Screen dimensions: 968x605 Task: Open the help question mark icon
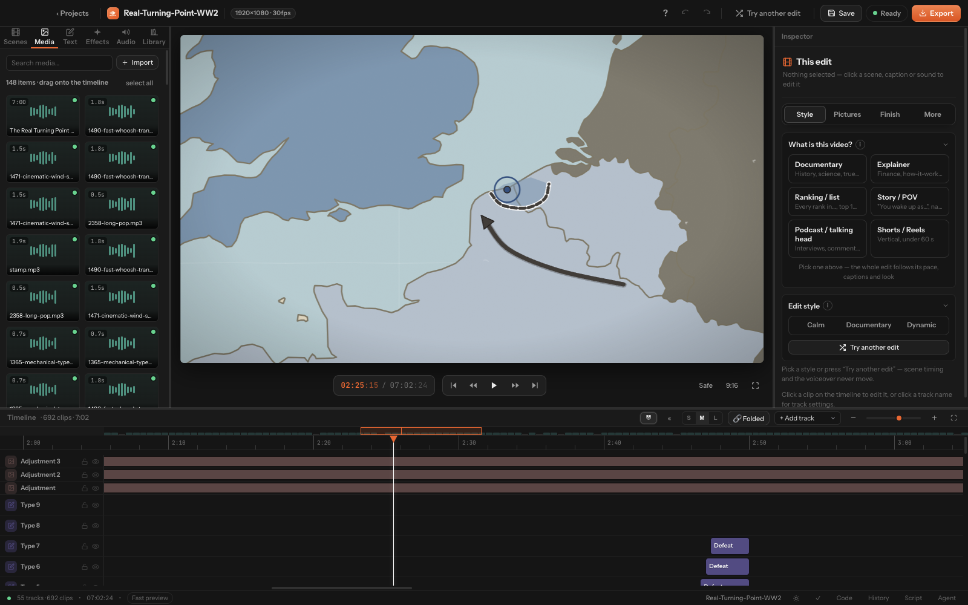pyautogui.click(x=665, y=13)
